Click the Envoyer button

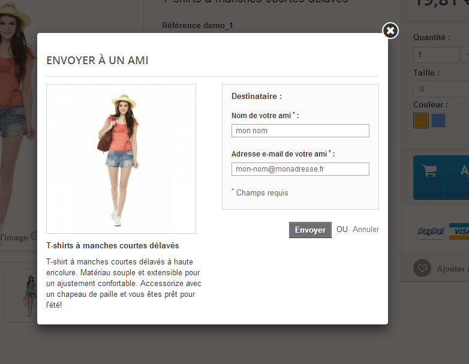pos(310,230)
